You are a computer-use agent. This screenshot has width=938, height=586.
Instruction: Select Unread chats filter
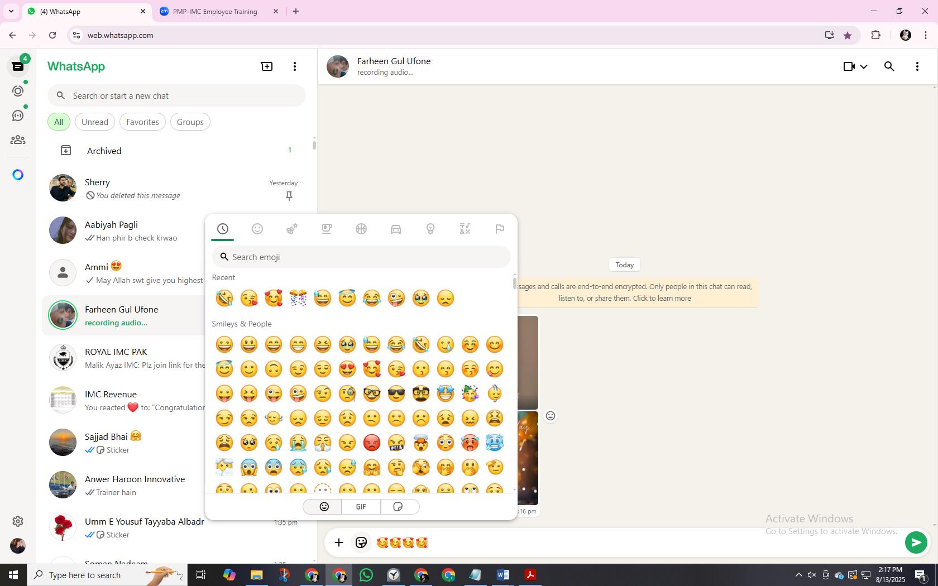coord(95,122)
